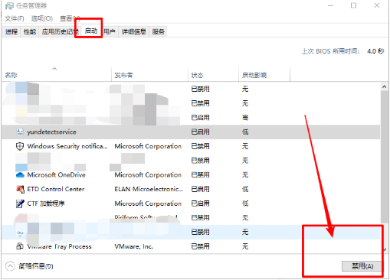Click the 禁用(A) button
This screenshot has height=280, width=390.
point(362,266)
